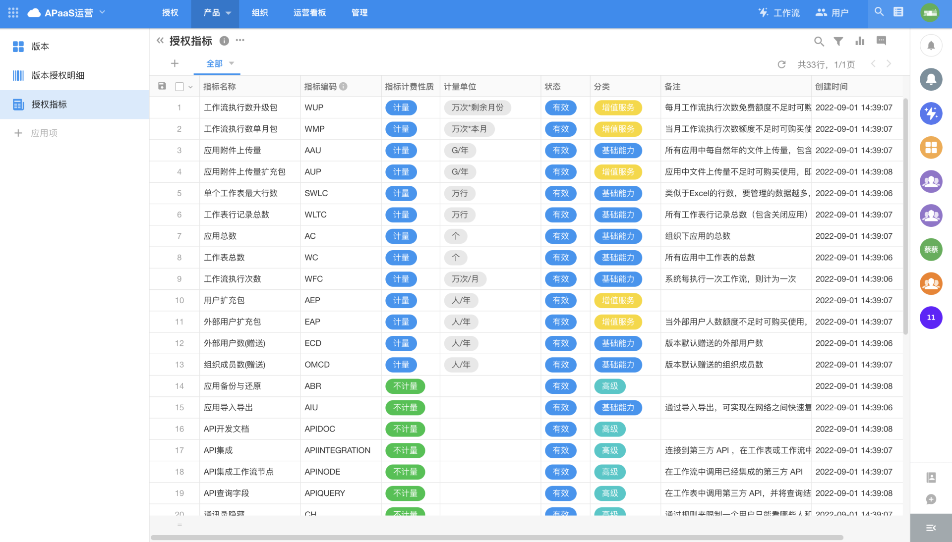
Task: Click the notification bell icon
Action: click(x=931, y=46)
